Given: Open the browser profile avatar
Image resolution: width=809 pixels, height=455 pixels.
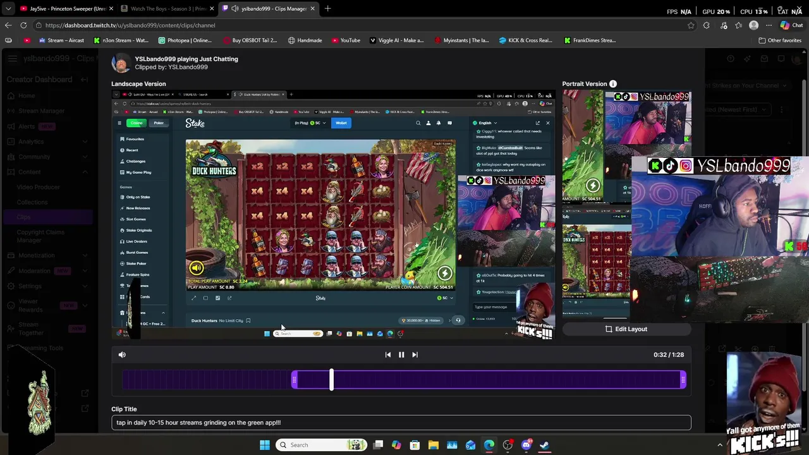Looking at the screenshot, I should (x=753, y=25).
